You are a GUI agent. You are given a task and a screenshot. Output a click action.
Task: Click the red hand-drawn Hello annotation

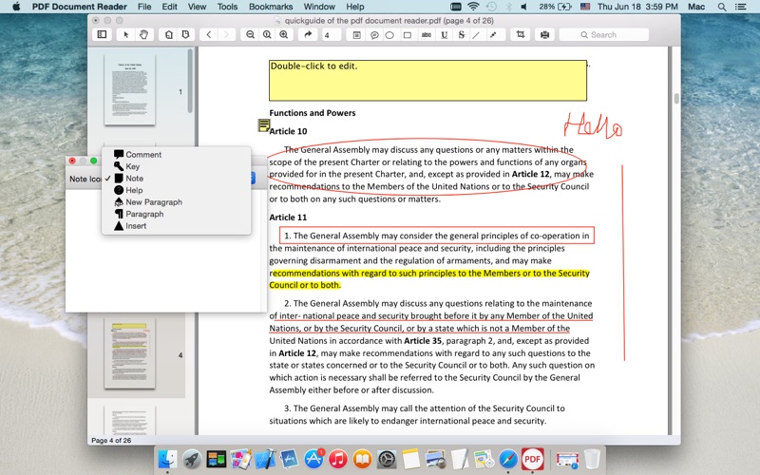(x=592, y=125)
